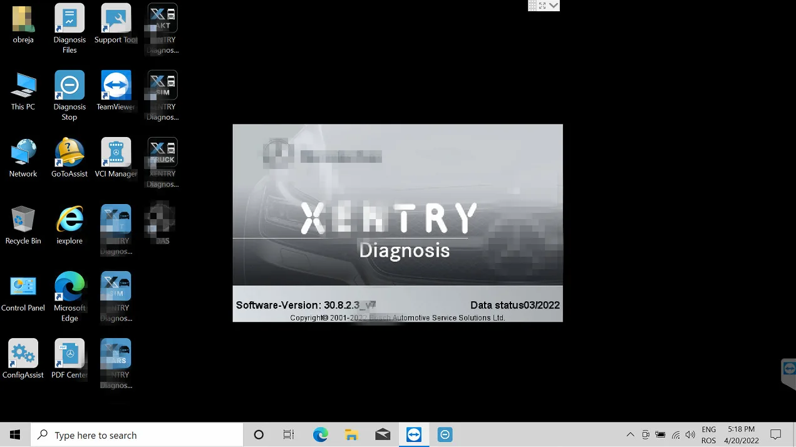
Task: Click Data status03/2022 text on splash
Action: pyautogui.click(x=515, y=306)
